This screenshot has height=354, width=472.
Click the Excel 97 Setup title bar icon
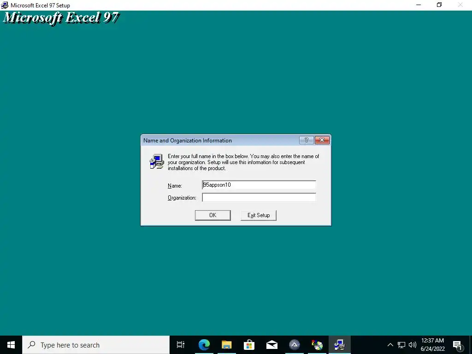(5, 5)
